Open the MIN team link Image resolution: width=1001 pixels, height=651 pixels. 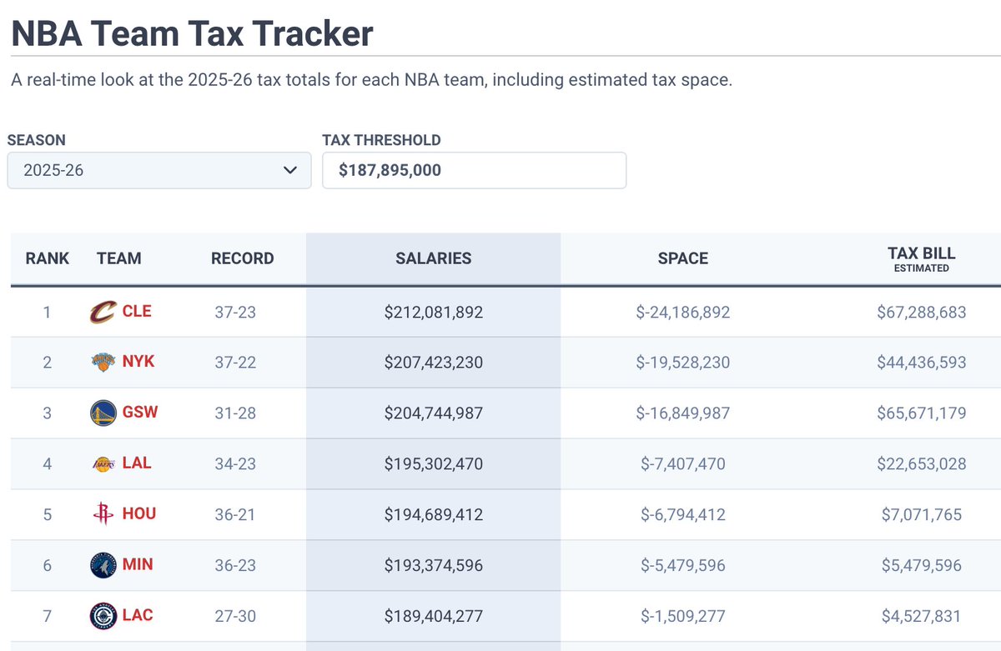point(138,564)
